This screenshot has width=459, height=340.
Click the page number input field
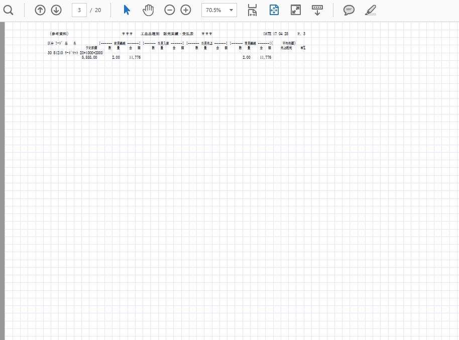(79, 10)
